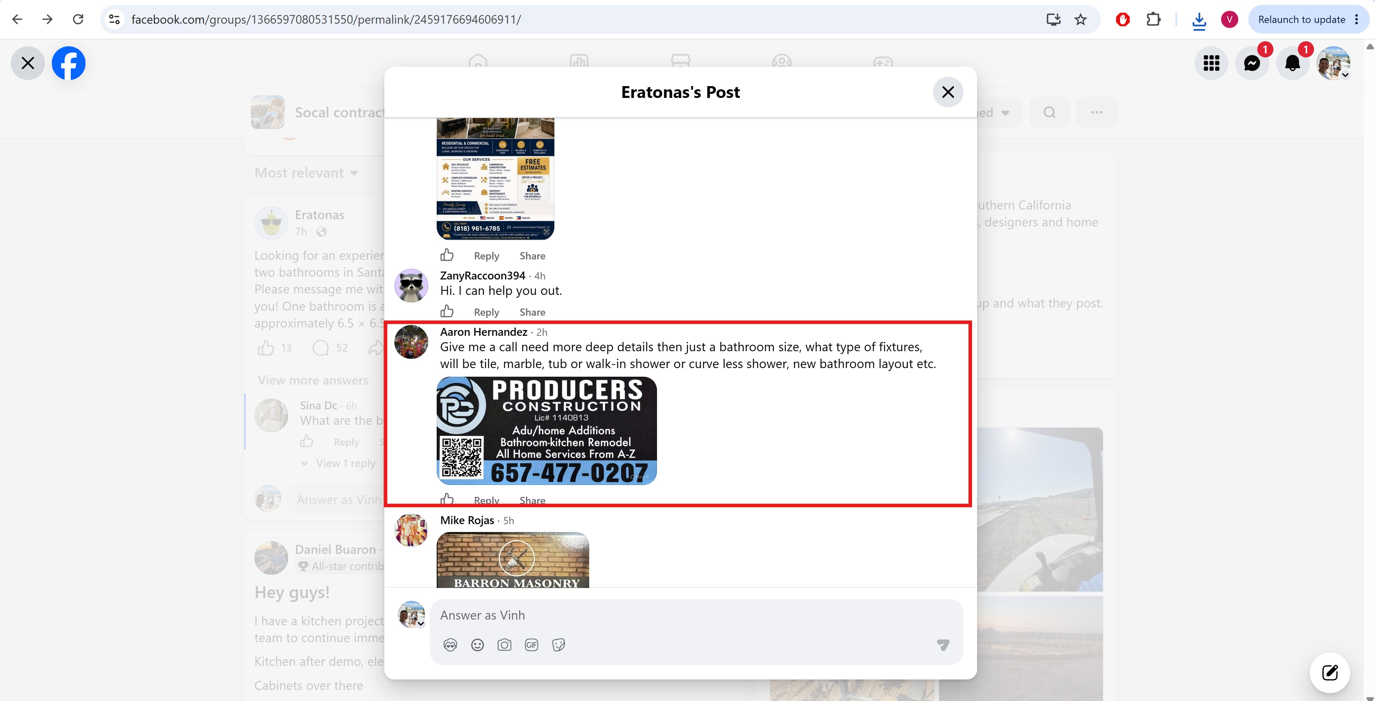Click View more answers link
The image size is (1375, 701).
tap(313, 380)
